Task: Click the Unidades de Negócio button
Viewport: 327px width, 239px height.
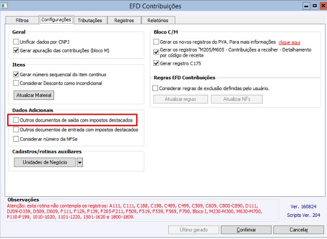Action: (45, 162)
